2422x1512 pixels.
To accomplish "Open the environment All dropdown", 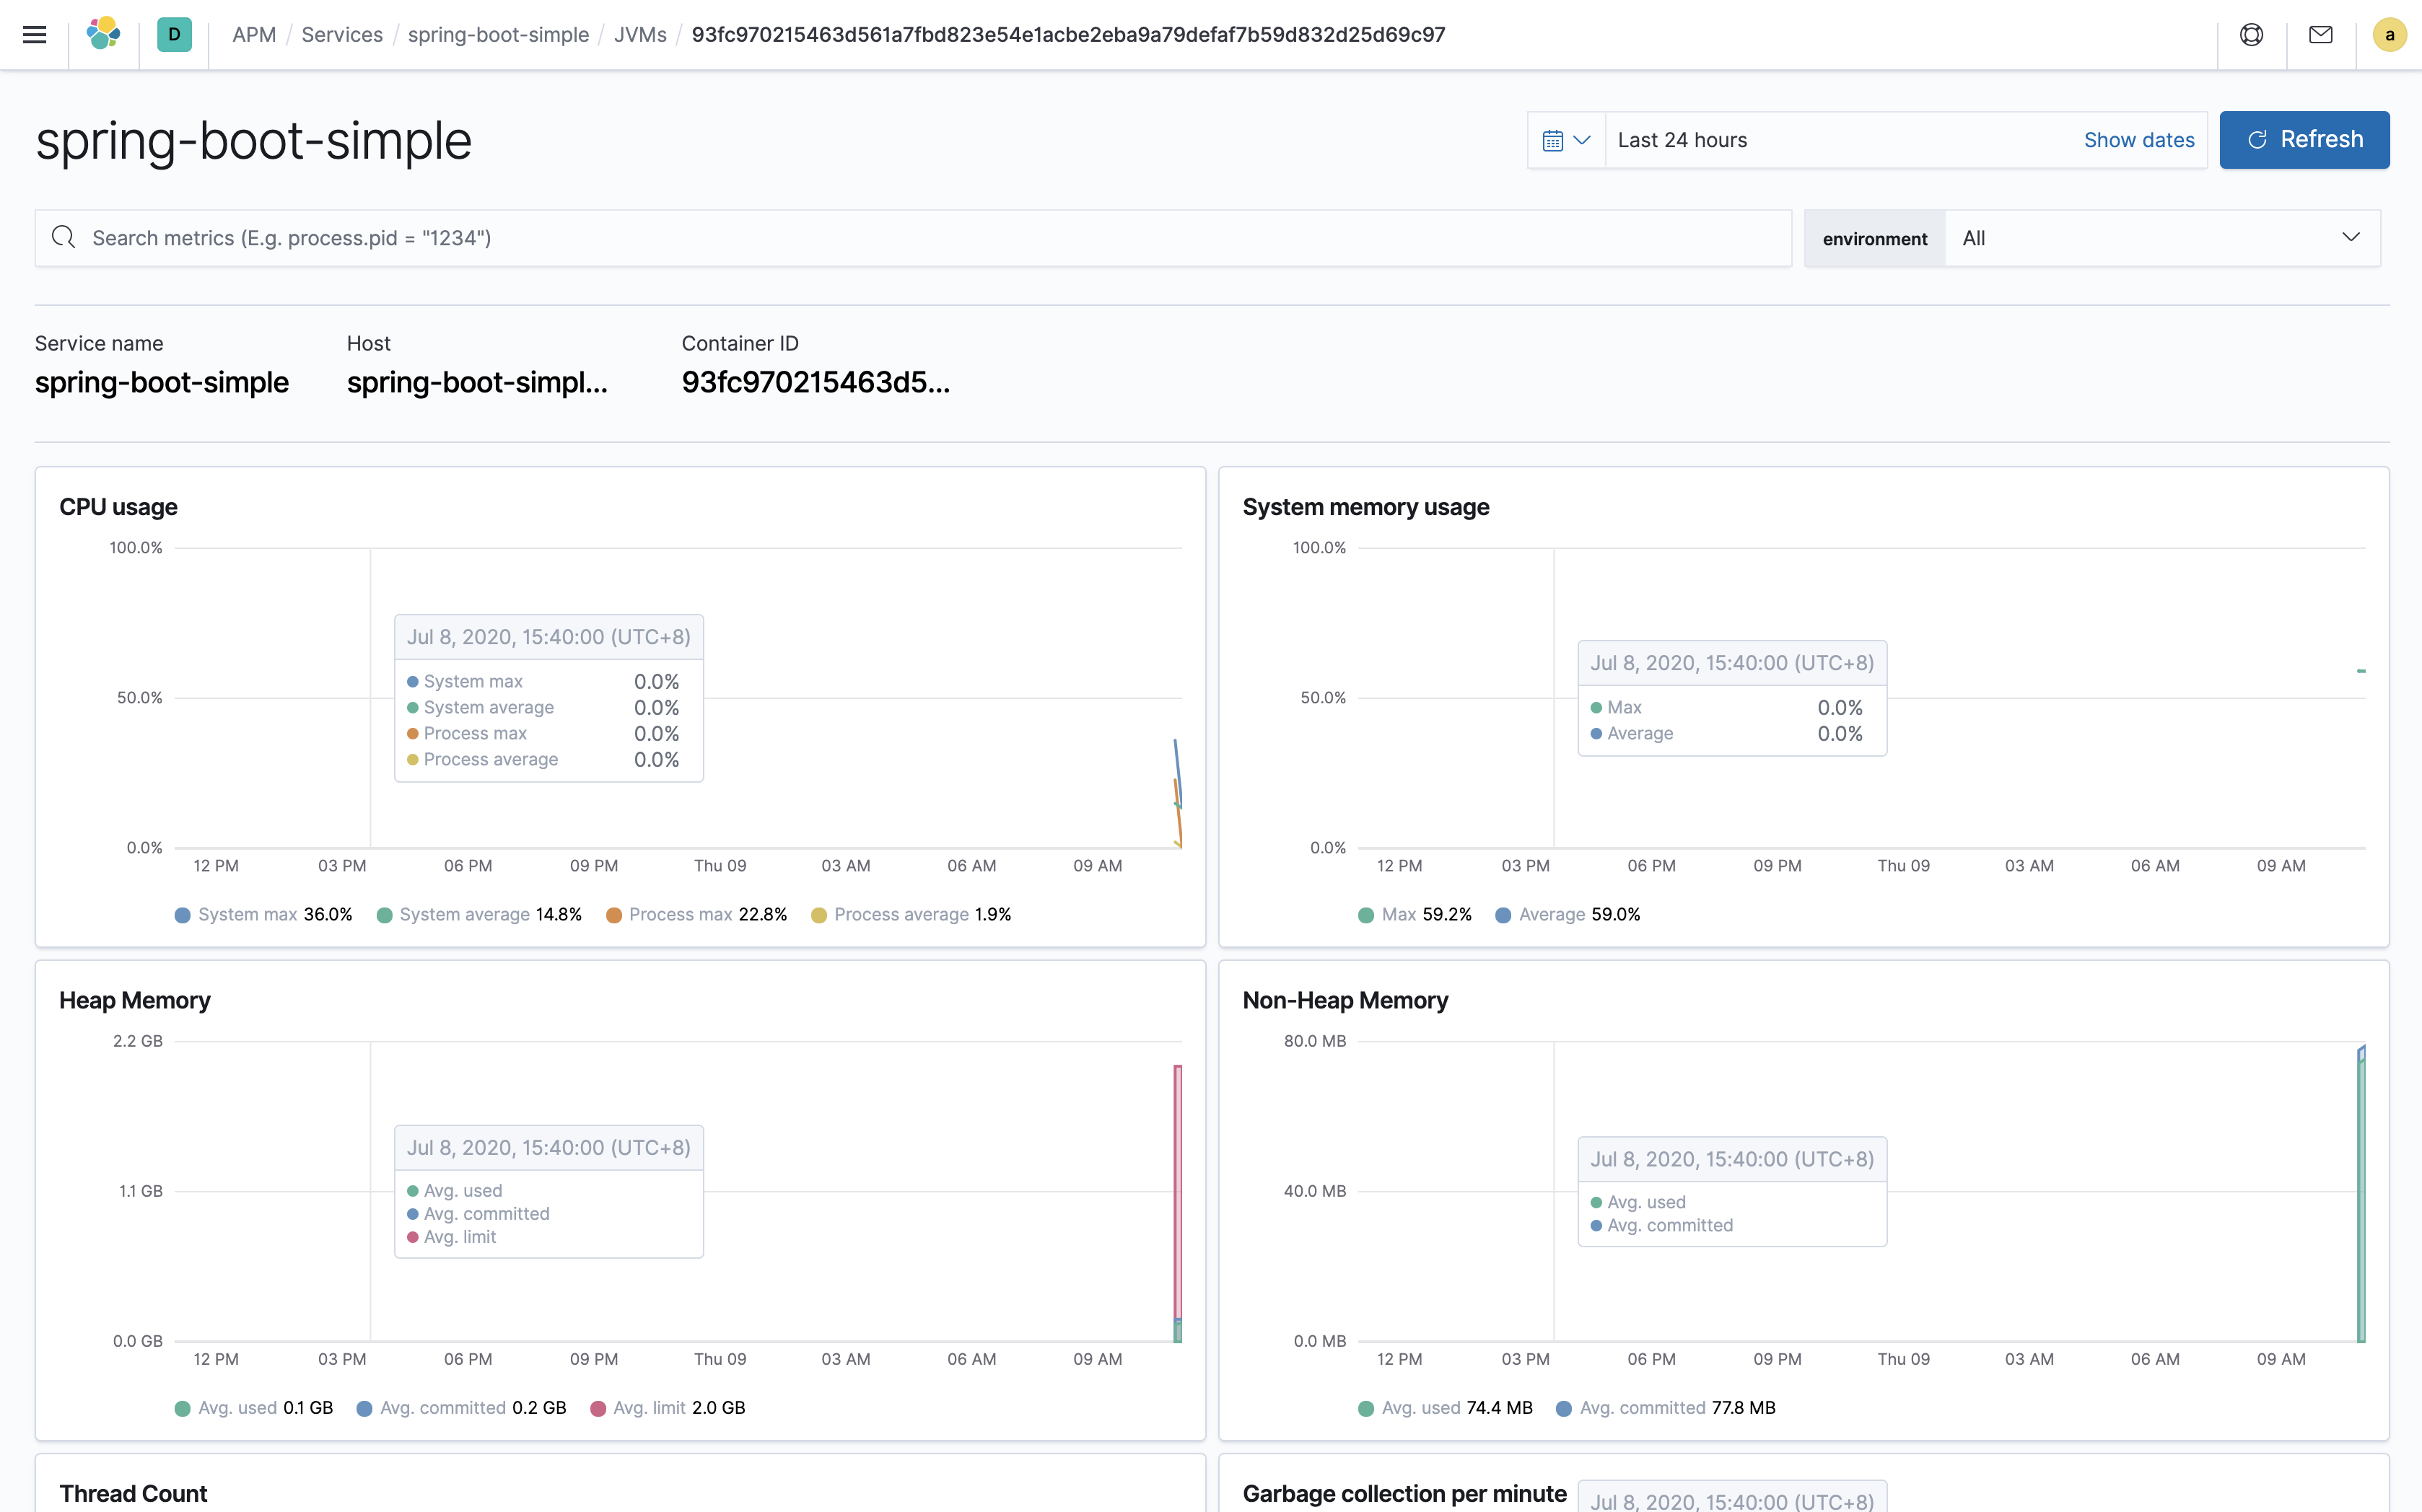I will (2163, 238).
